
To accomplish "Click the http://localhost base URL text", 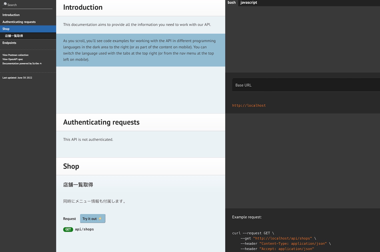I will [249, 105].
